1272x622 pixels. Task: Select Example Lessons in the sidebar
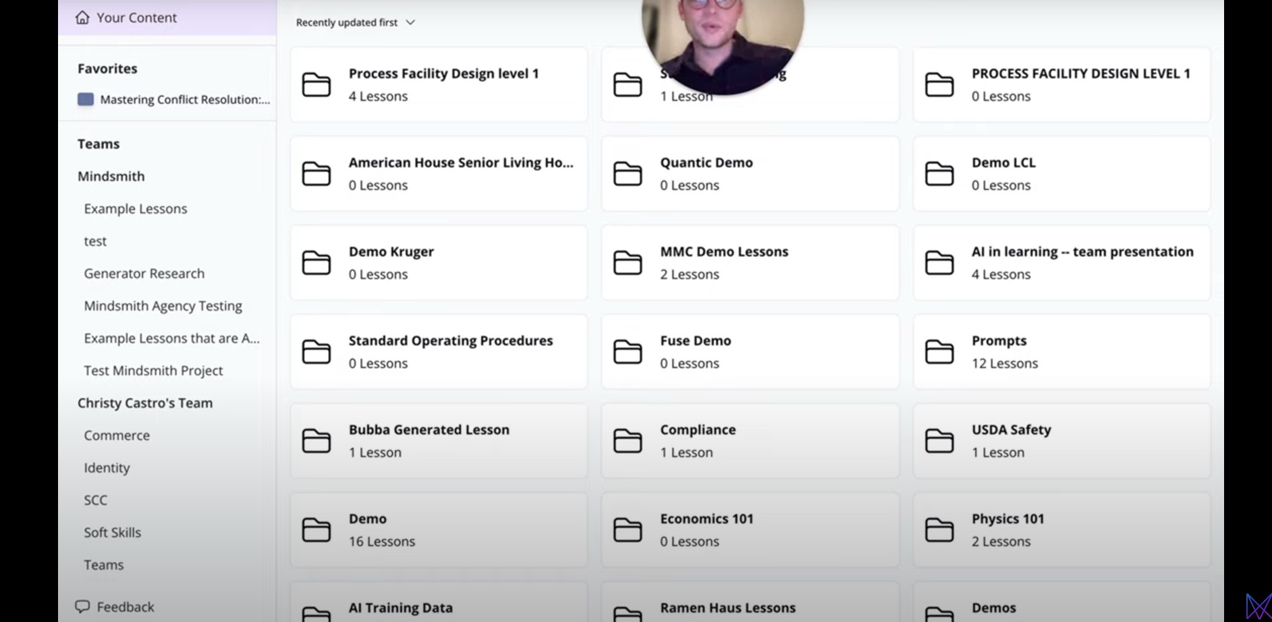pyautogui.click(x=136, y=208)
